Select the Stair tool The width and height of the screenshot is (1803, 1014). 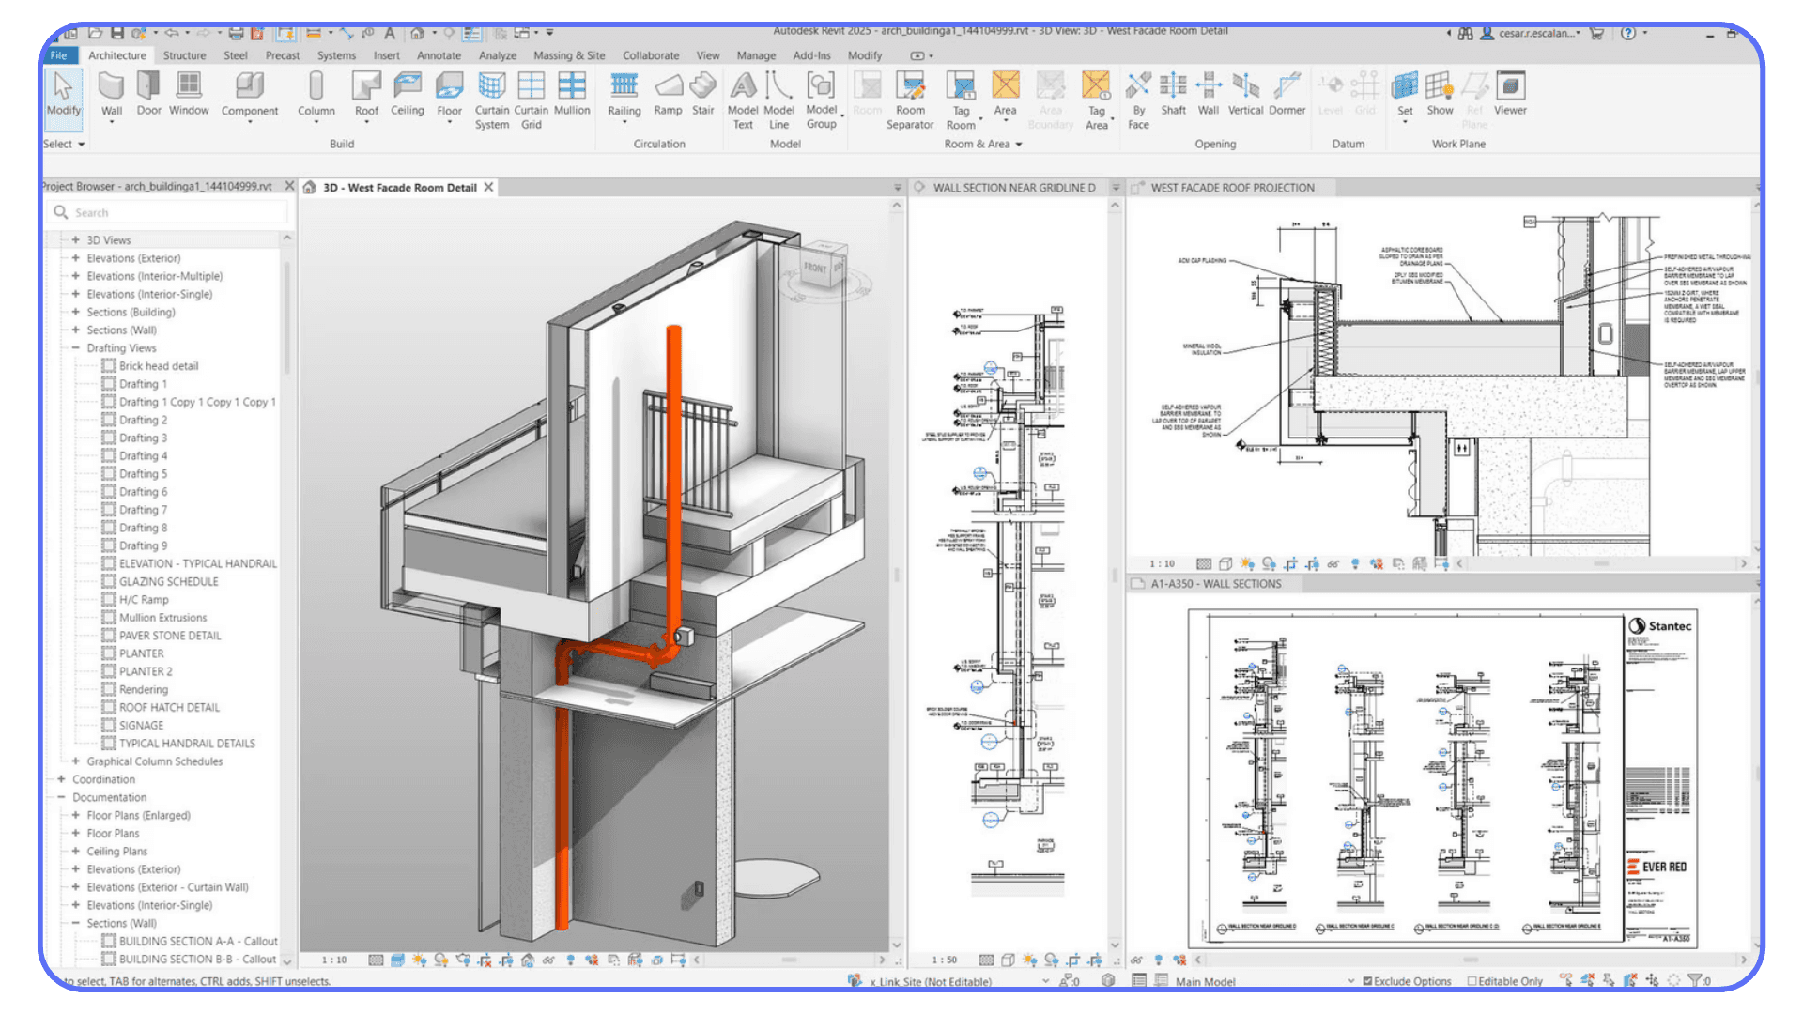coord(702,94)
